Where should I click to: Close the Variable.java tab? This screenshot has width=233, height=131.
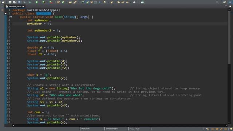click(x=23, y=7)
